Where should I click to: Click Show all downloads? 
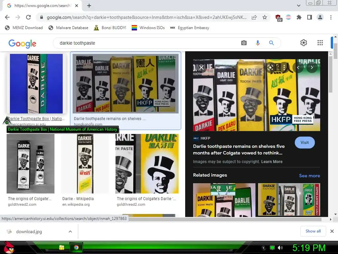tap(313, 231)
